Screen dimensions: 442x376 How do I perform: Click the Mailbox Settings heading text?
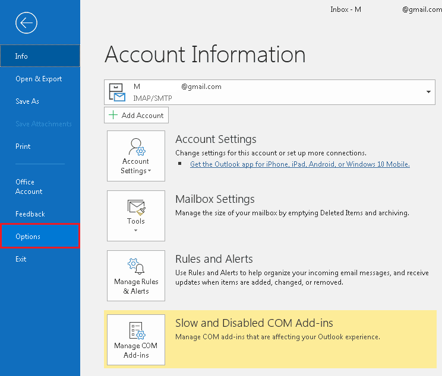click(x=214, y=199)
